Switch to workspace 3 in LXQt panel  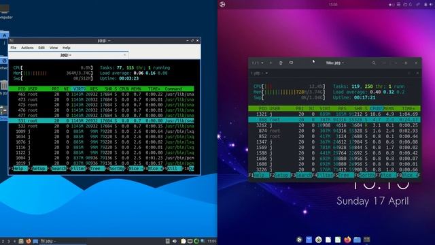(x=9, y=241)
